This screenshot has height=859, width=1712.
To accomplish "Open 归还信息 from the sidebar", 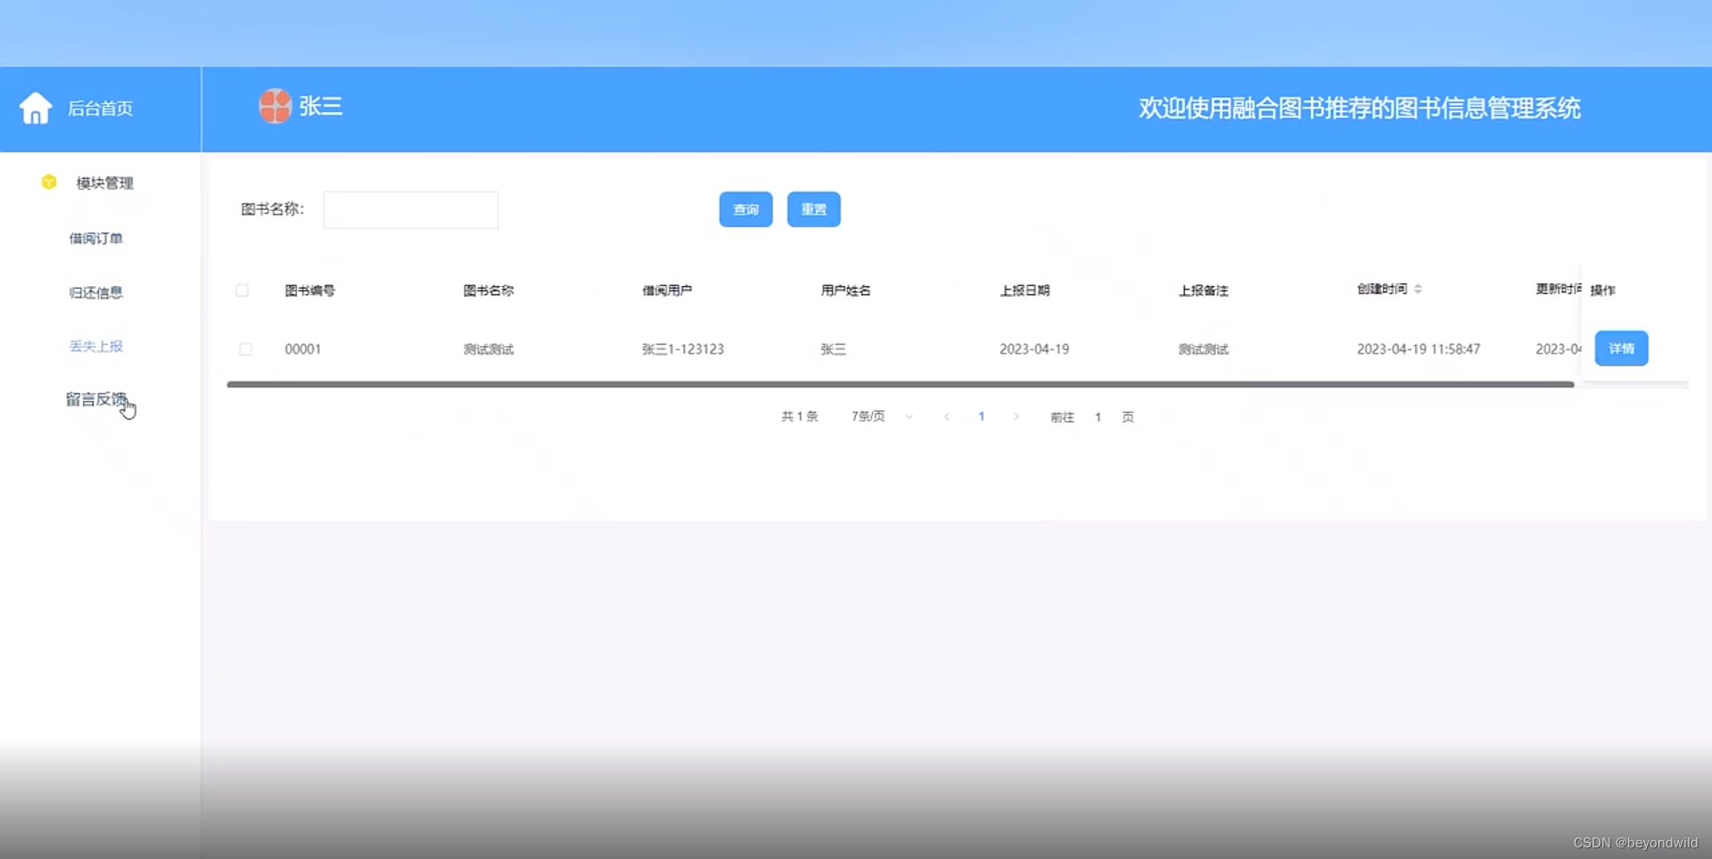I will [x=96, y=291].
